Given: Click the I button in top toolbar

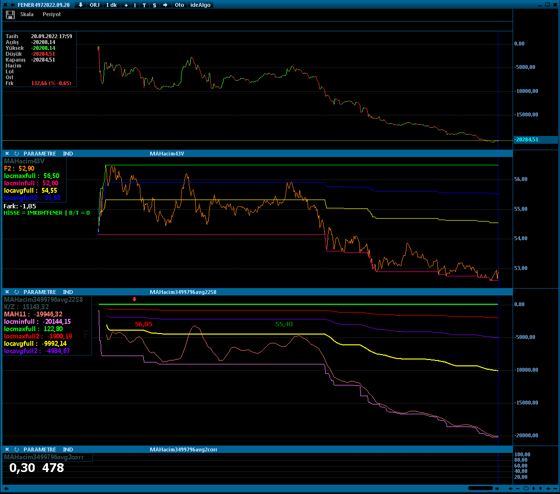Looking at the screenshot, I should click(135, 5).
